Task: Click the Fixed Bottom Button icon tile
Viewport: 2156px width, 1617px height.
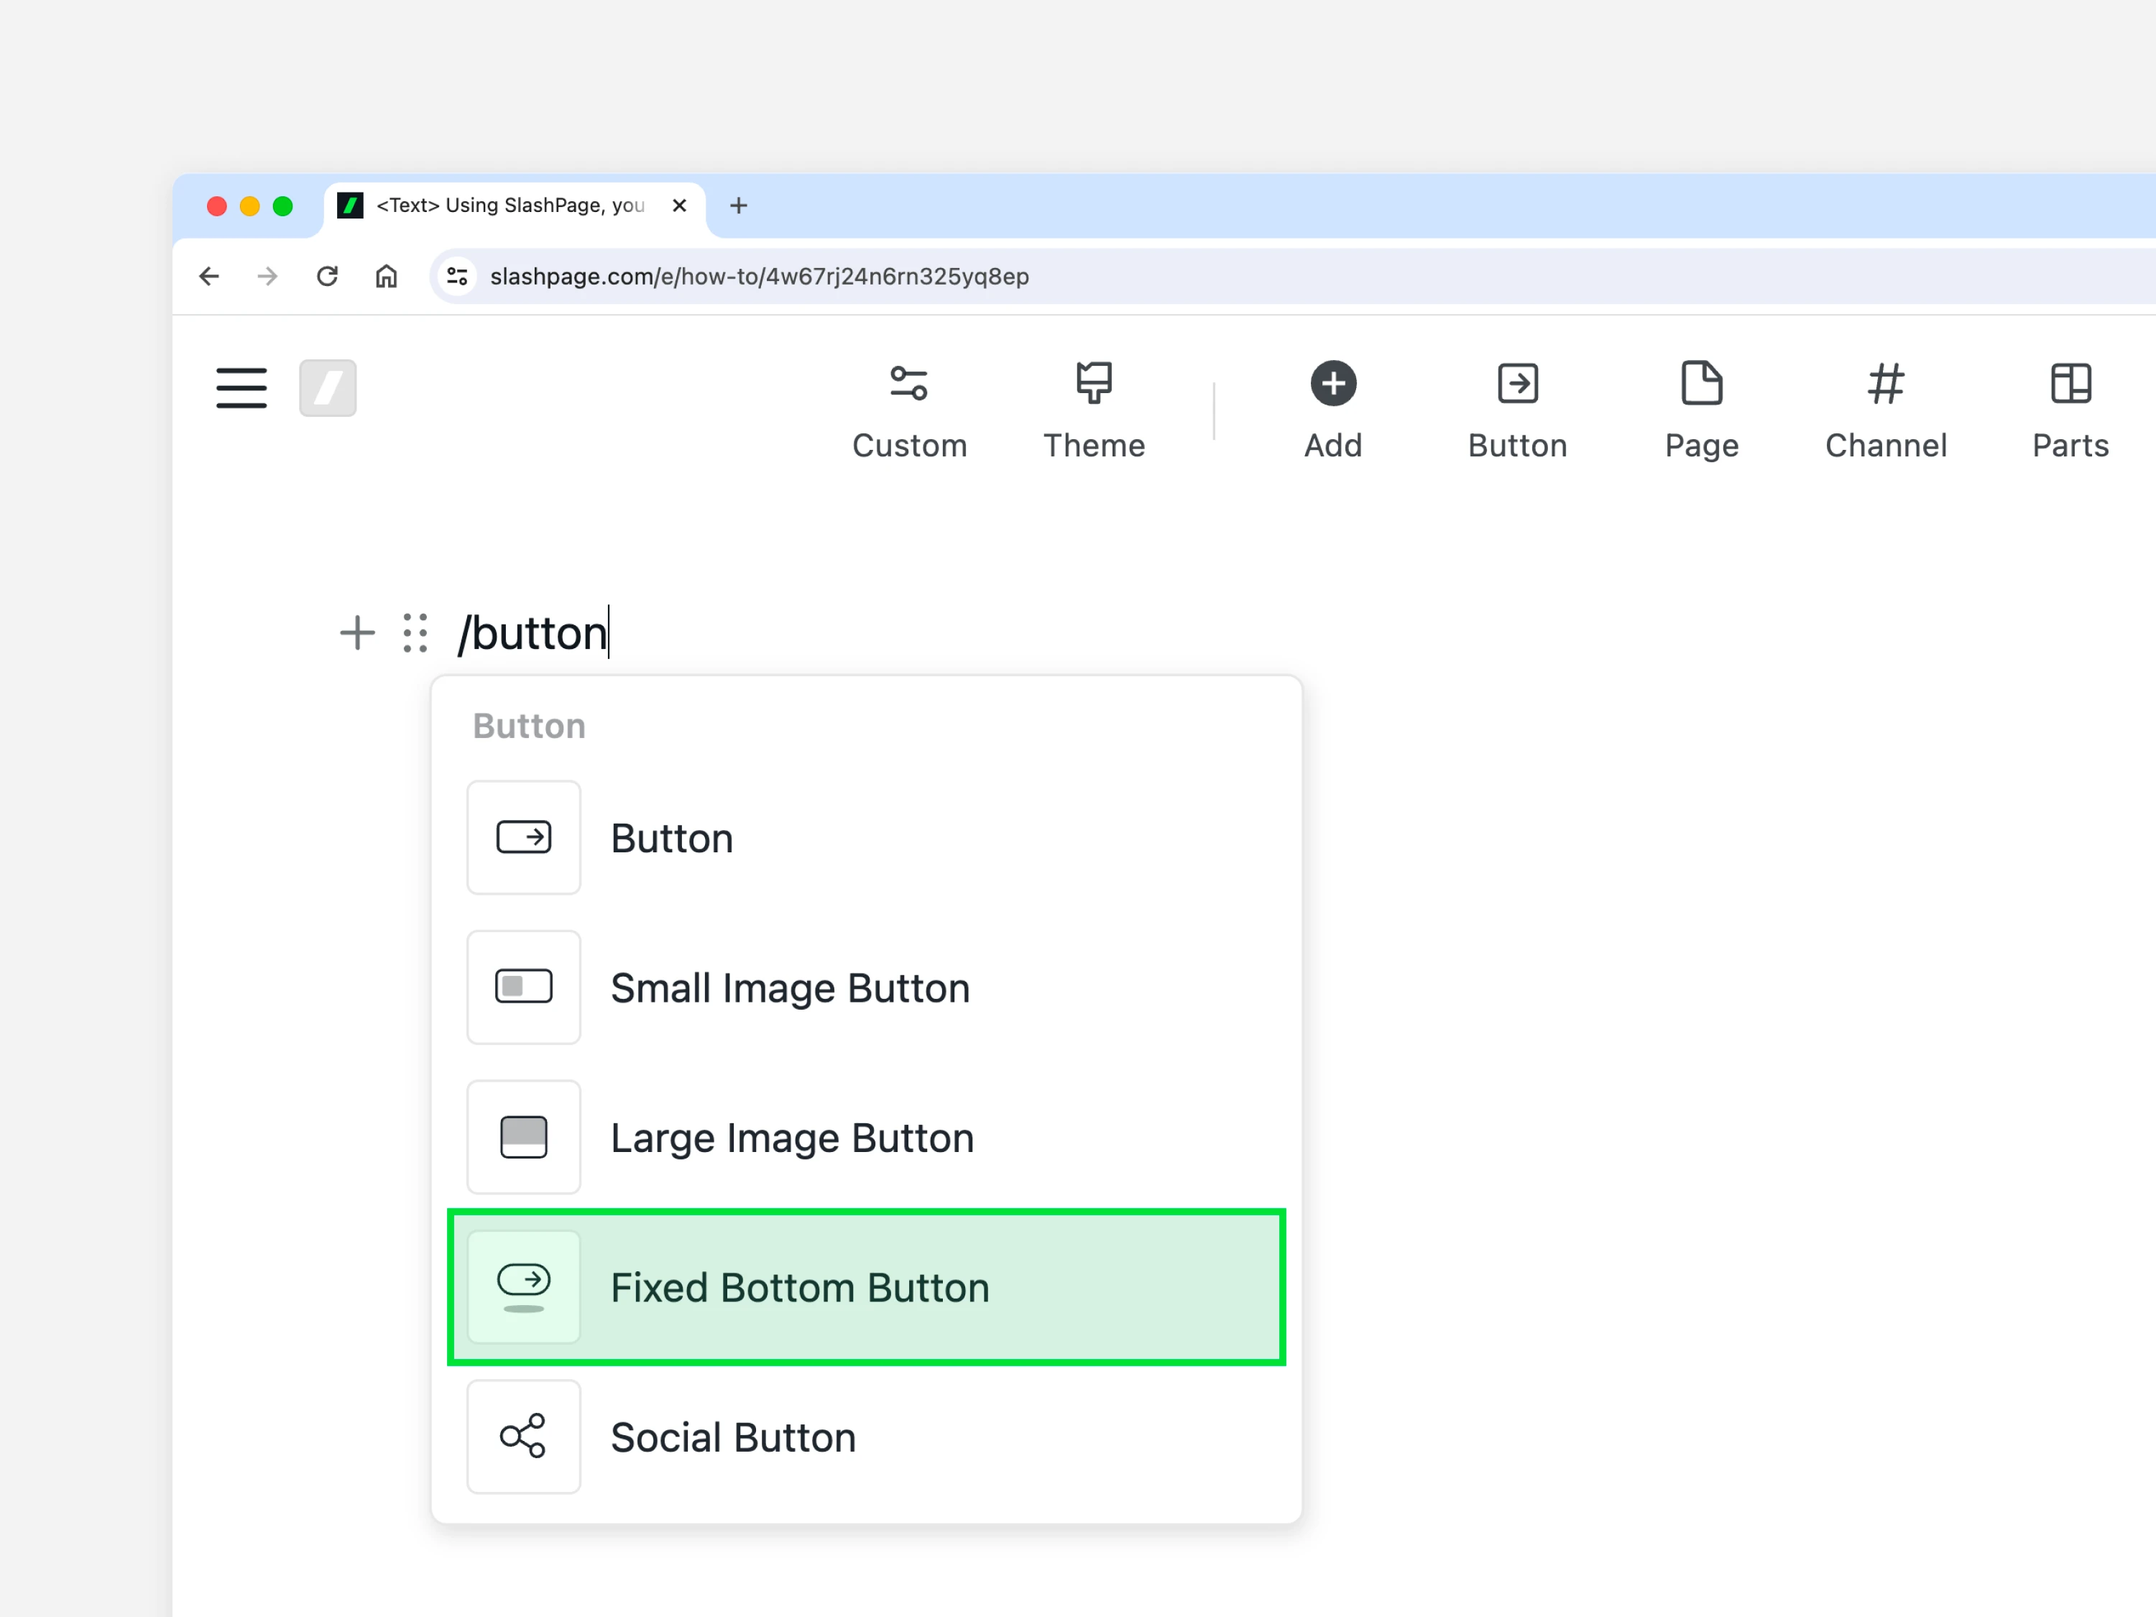Action: coord(523,1286)
